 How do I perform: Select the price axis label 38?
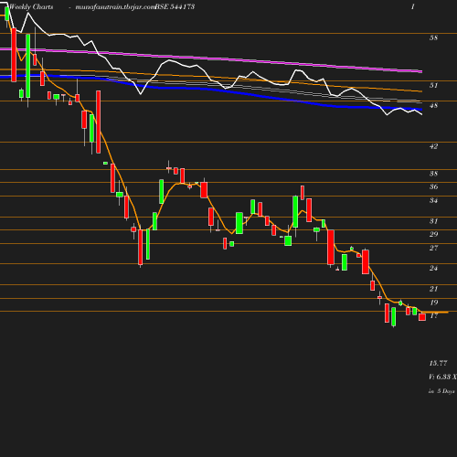pyautogui.click(x=433, y=174)
